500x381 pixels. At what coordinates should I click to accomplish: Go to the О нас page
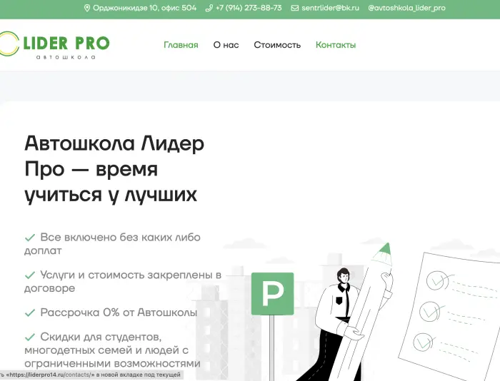(226, 45)
